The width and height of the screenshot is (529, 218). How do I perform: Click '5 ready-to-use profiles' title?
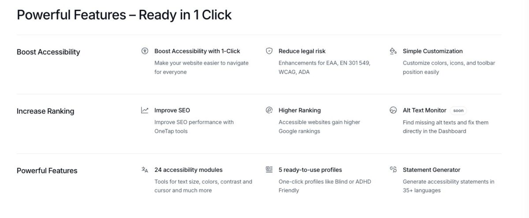(x=310, y=170)
